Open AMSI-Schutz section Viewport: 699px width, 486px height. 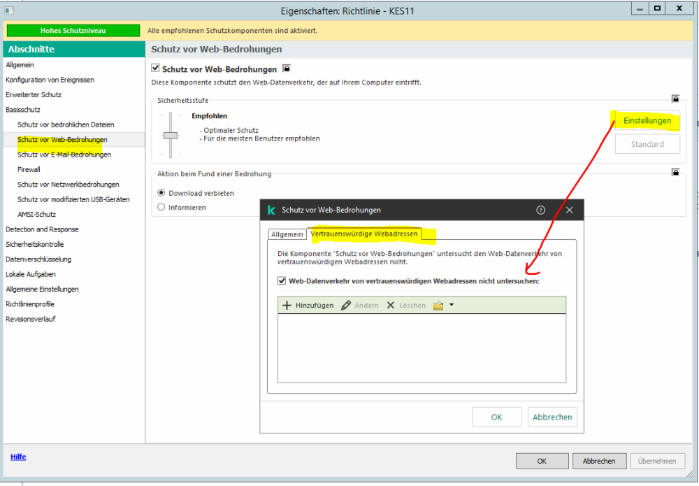[36, 214]
